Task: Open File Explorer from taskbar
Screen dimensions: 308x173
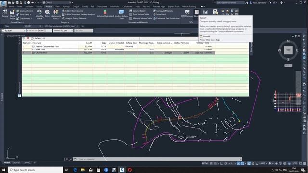Action: pyautogui.click(x=83, y=170)
